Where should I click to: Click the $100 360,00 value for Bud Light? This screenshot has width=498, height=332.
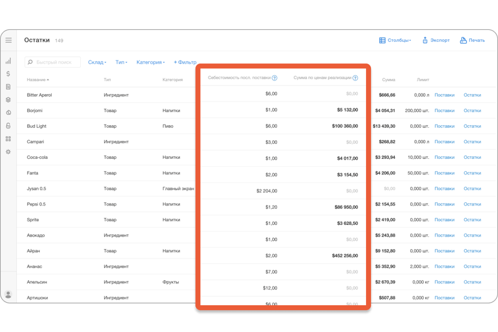point(345,126)
